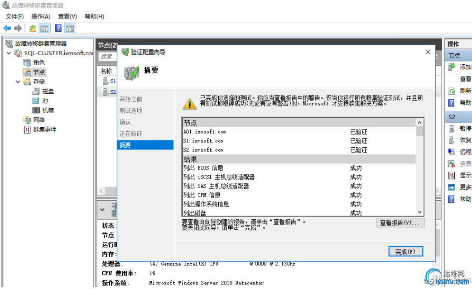
Task: Select 群集事件 in the tree
Action: 44,130
